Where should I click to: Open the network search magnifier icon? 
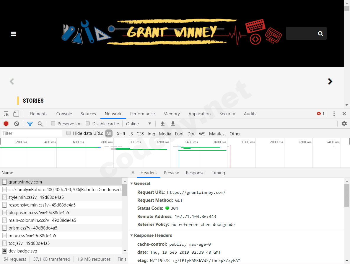[40, 124]
